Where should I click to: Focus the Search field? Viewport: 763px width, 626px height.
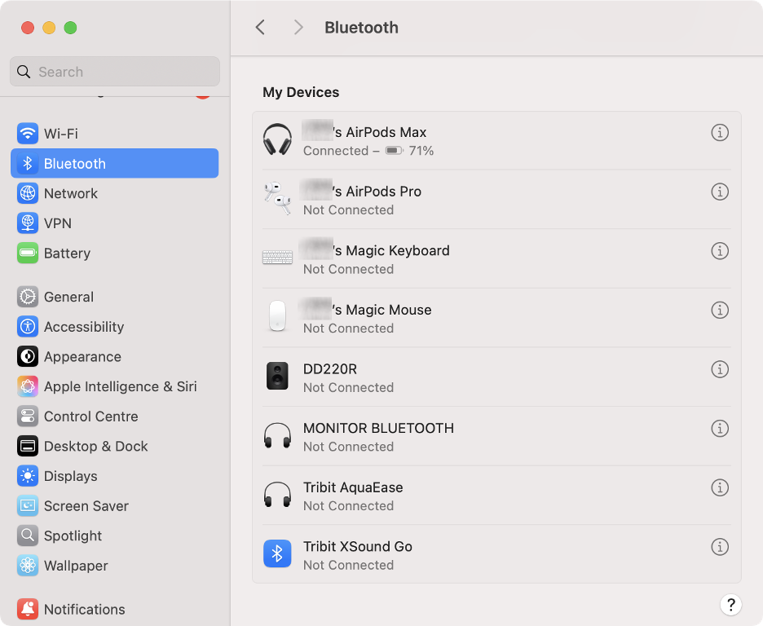pos(114,72)
